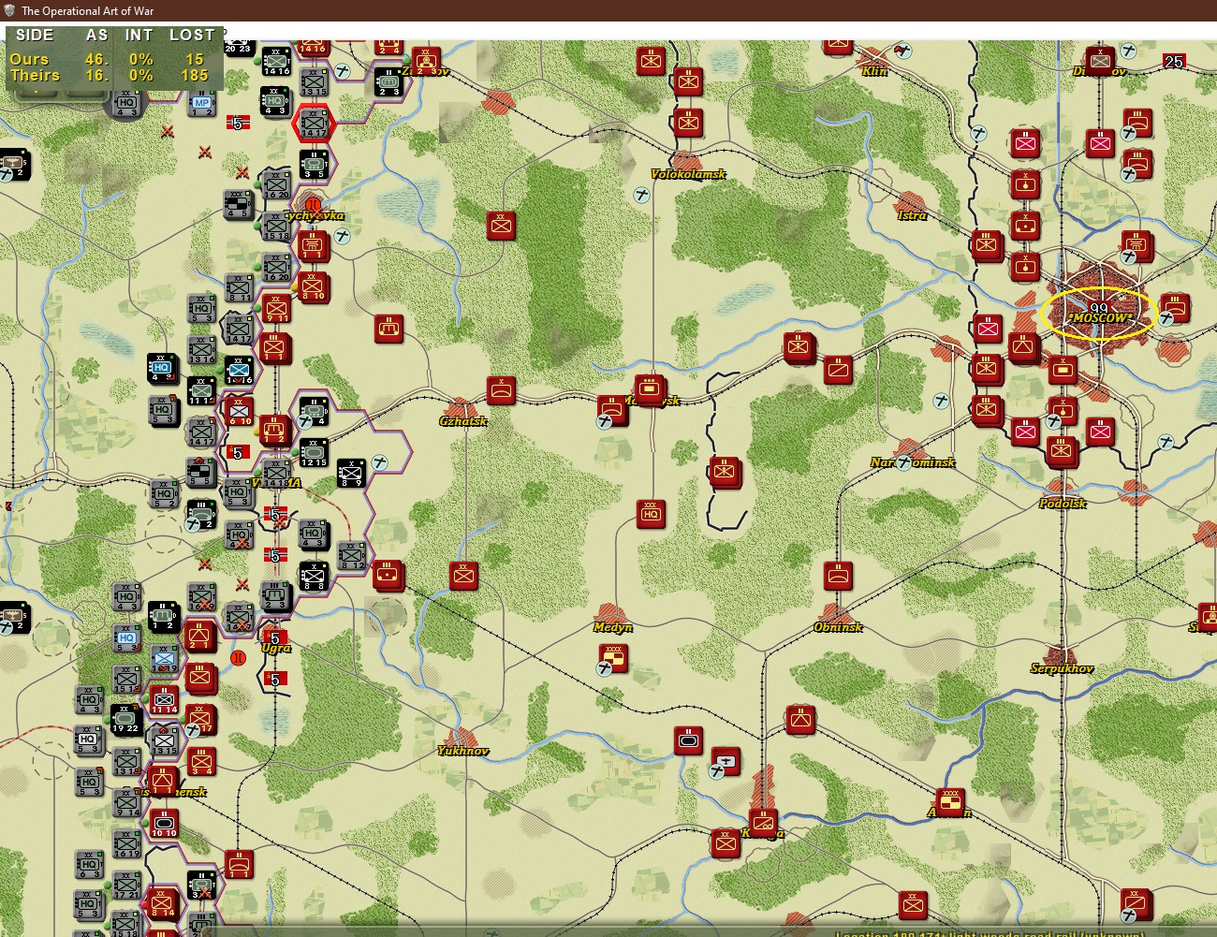Select the black 8-9 brigade east of Vyazma

click(351, 473)
